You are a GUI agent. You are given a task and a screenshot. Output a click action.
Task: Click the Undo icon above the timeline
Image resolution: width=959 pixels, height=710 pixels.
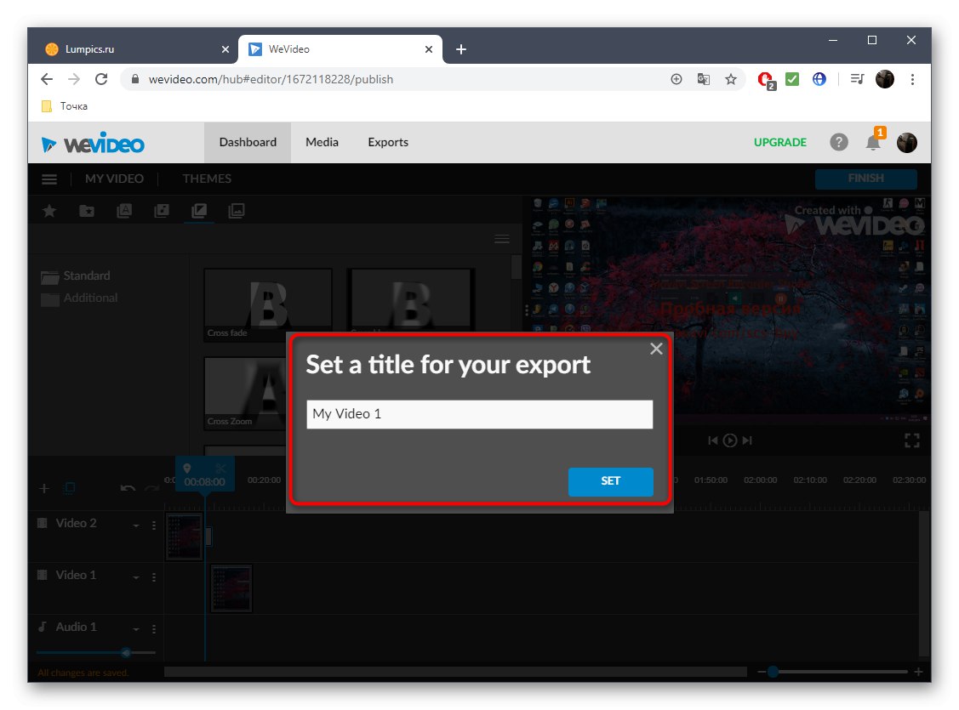127,487
